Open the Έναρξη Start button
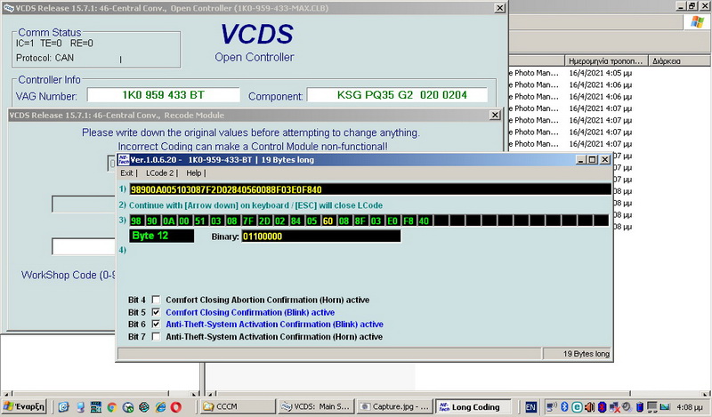Image resolution: width=712 pixels, height=417 pixels. 24,406
